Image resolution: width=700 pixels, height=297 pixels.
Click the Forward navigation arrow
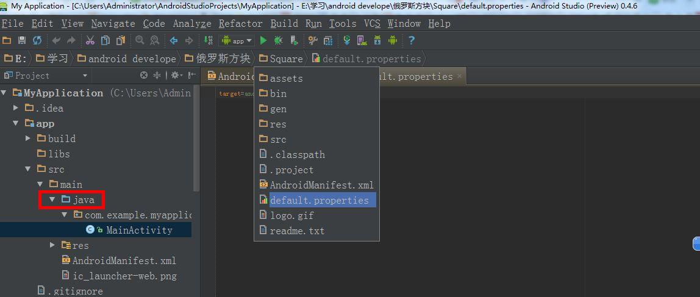(189, 41)
